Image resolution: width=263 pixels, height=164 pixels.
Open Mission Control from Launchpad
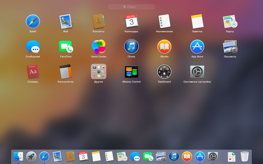pos(131,72)
